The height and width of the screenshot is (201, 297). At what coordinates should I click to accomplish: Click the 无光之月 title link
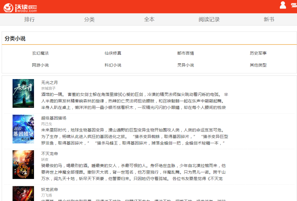(x=49, y=82)
